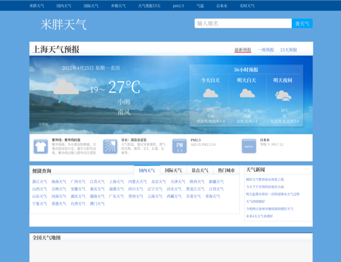The height and width of the screenshot is (262, 341).
Task: Open 上海天气 link
Action: pyautogui.click(x=116, y=182)
